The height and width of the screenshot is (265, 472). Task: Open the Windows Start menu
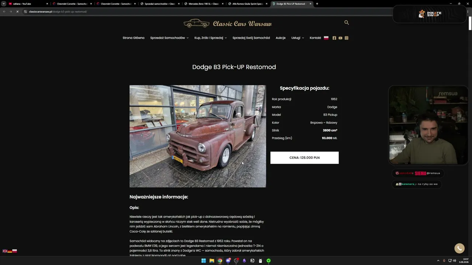tap(204, 261)
